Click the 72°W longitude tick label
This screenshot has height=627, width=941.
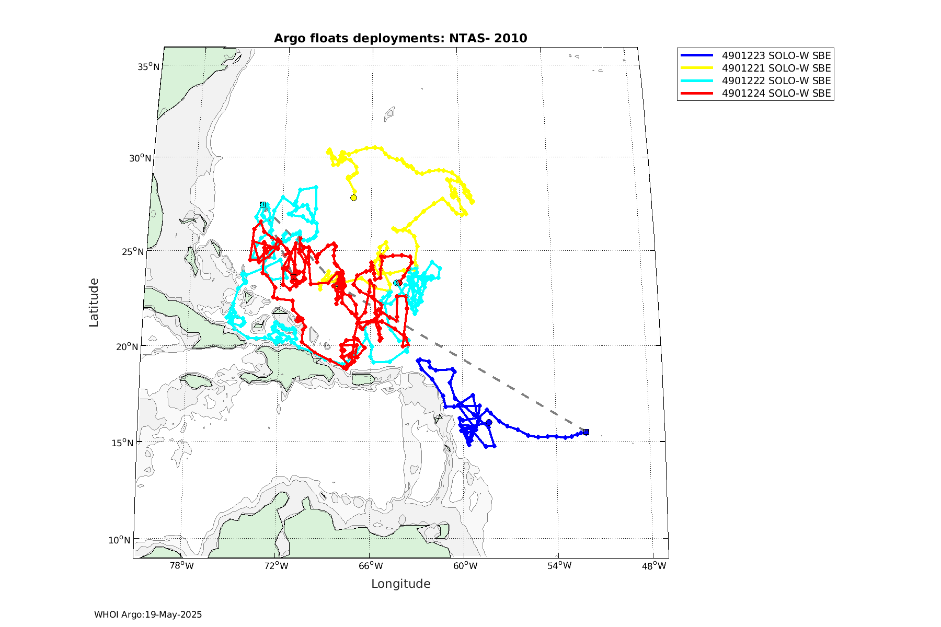click(x=276, y=566)
